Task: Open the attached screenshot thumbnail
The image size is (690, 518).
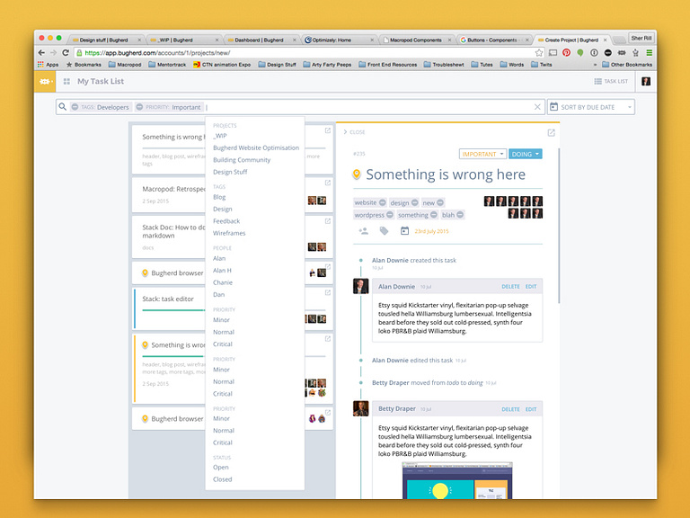Action: pyautogui.click(x=457, y=480)
